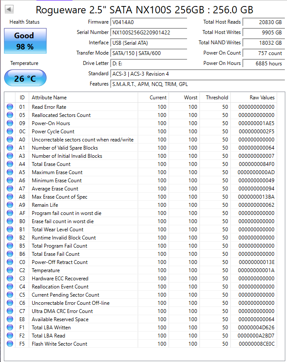This screenshot has height=362, width=287.
Task: Click the Raw Values column header
Action: [254, 98]
